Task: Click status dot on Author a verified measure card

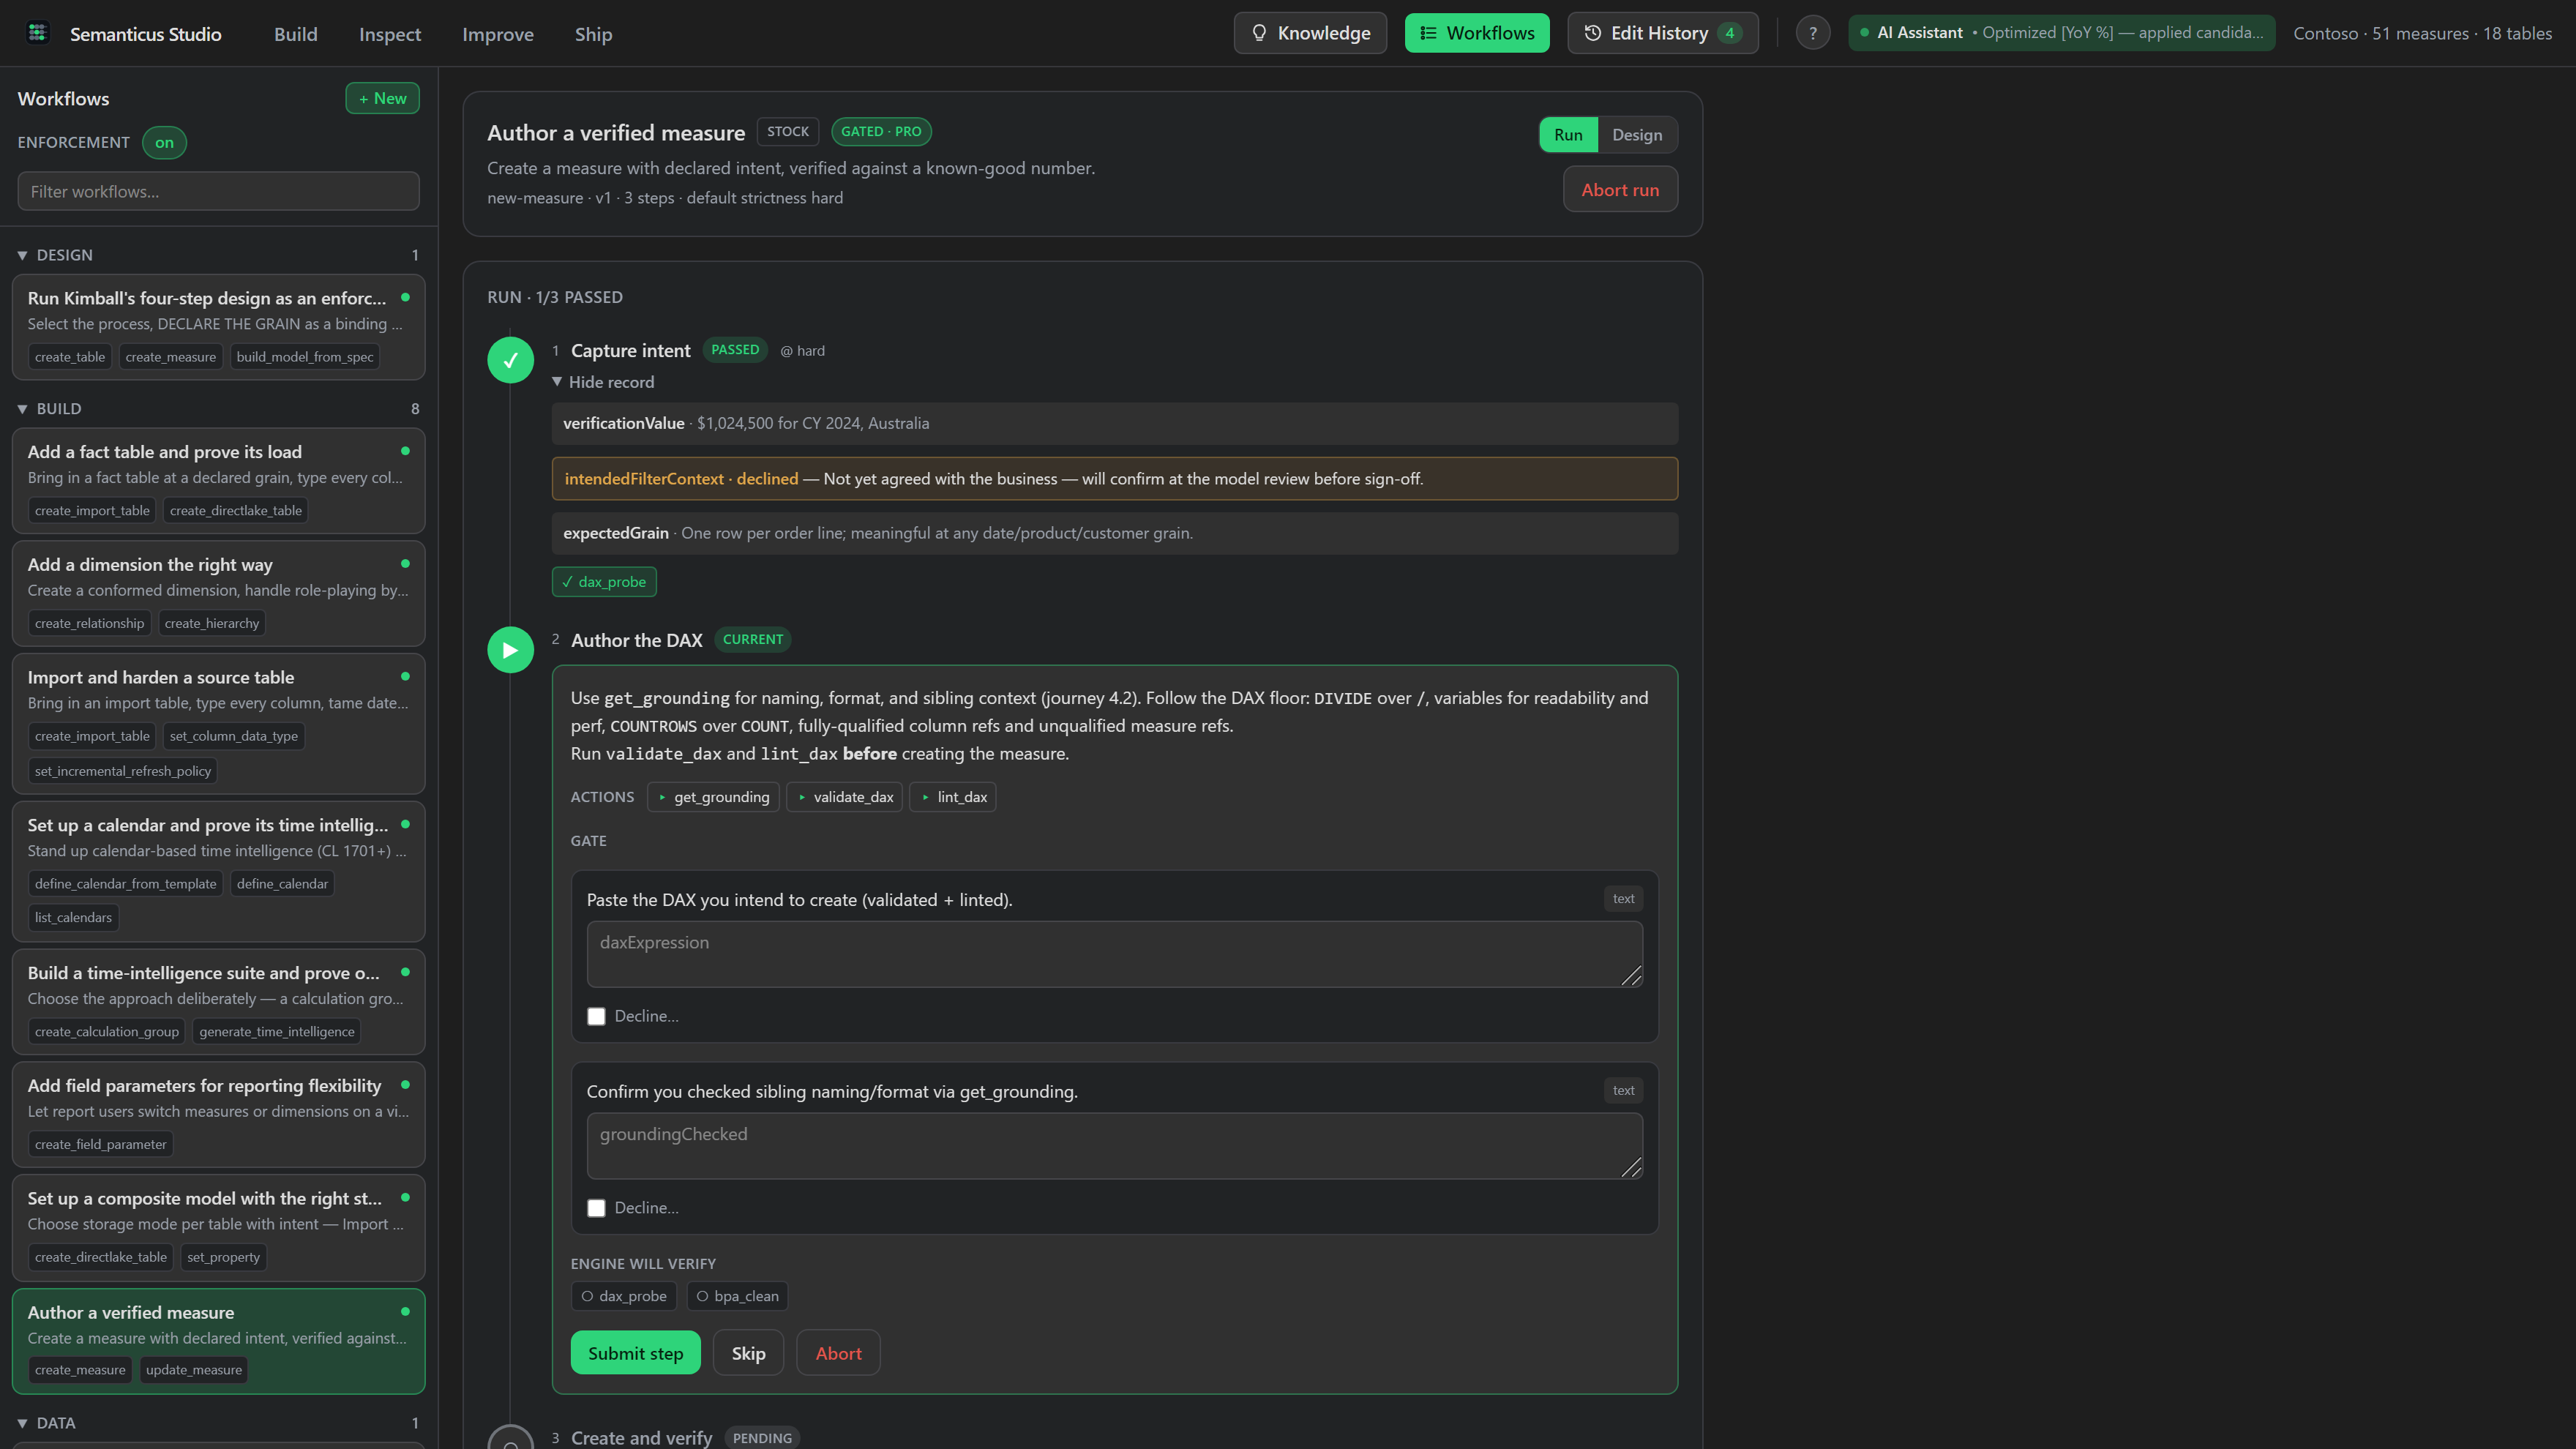Action: 405,1311
